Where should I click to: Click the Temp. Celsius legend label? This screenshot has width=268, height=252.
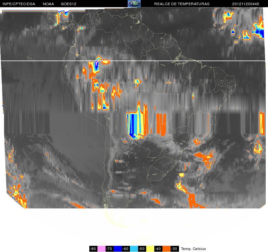[193, 249]
